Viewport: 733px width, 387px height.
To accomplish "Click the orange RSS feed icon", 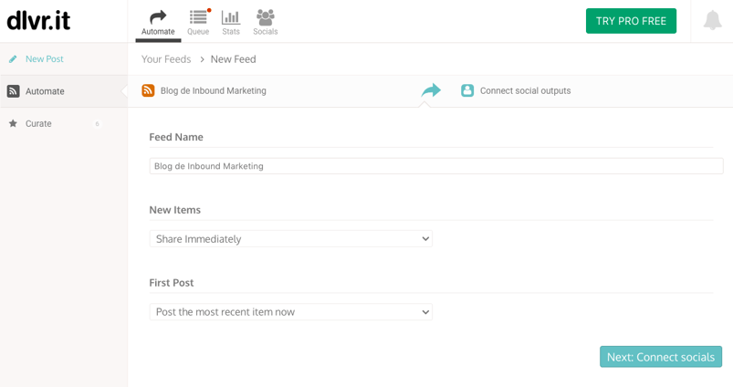I will click(148, 90).
